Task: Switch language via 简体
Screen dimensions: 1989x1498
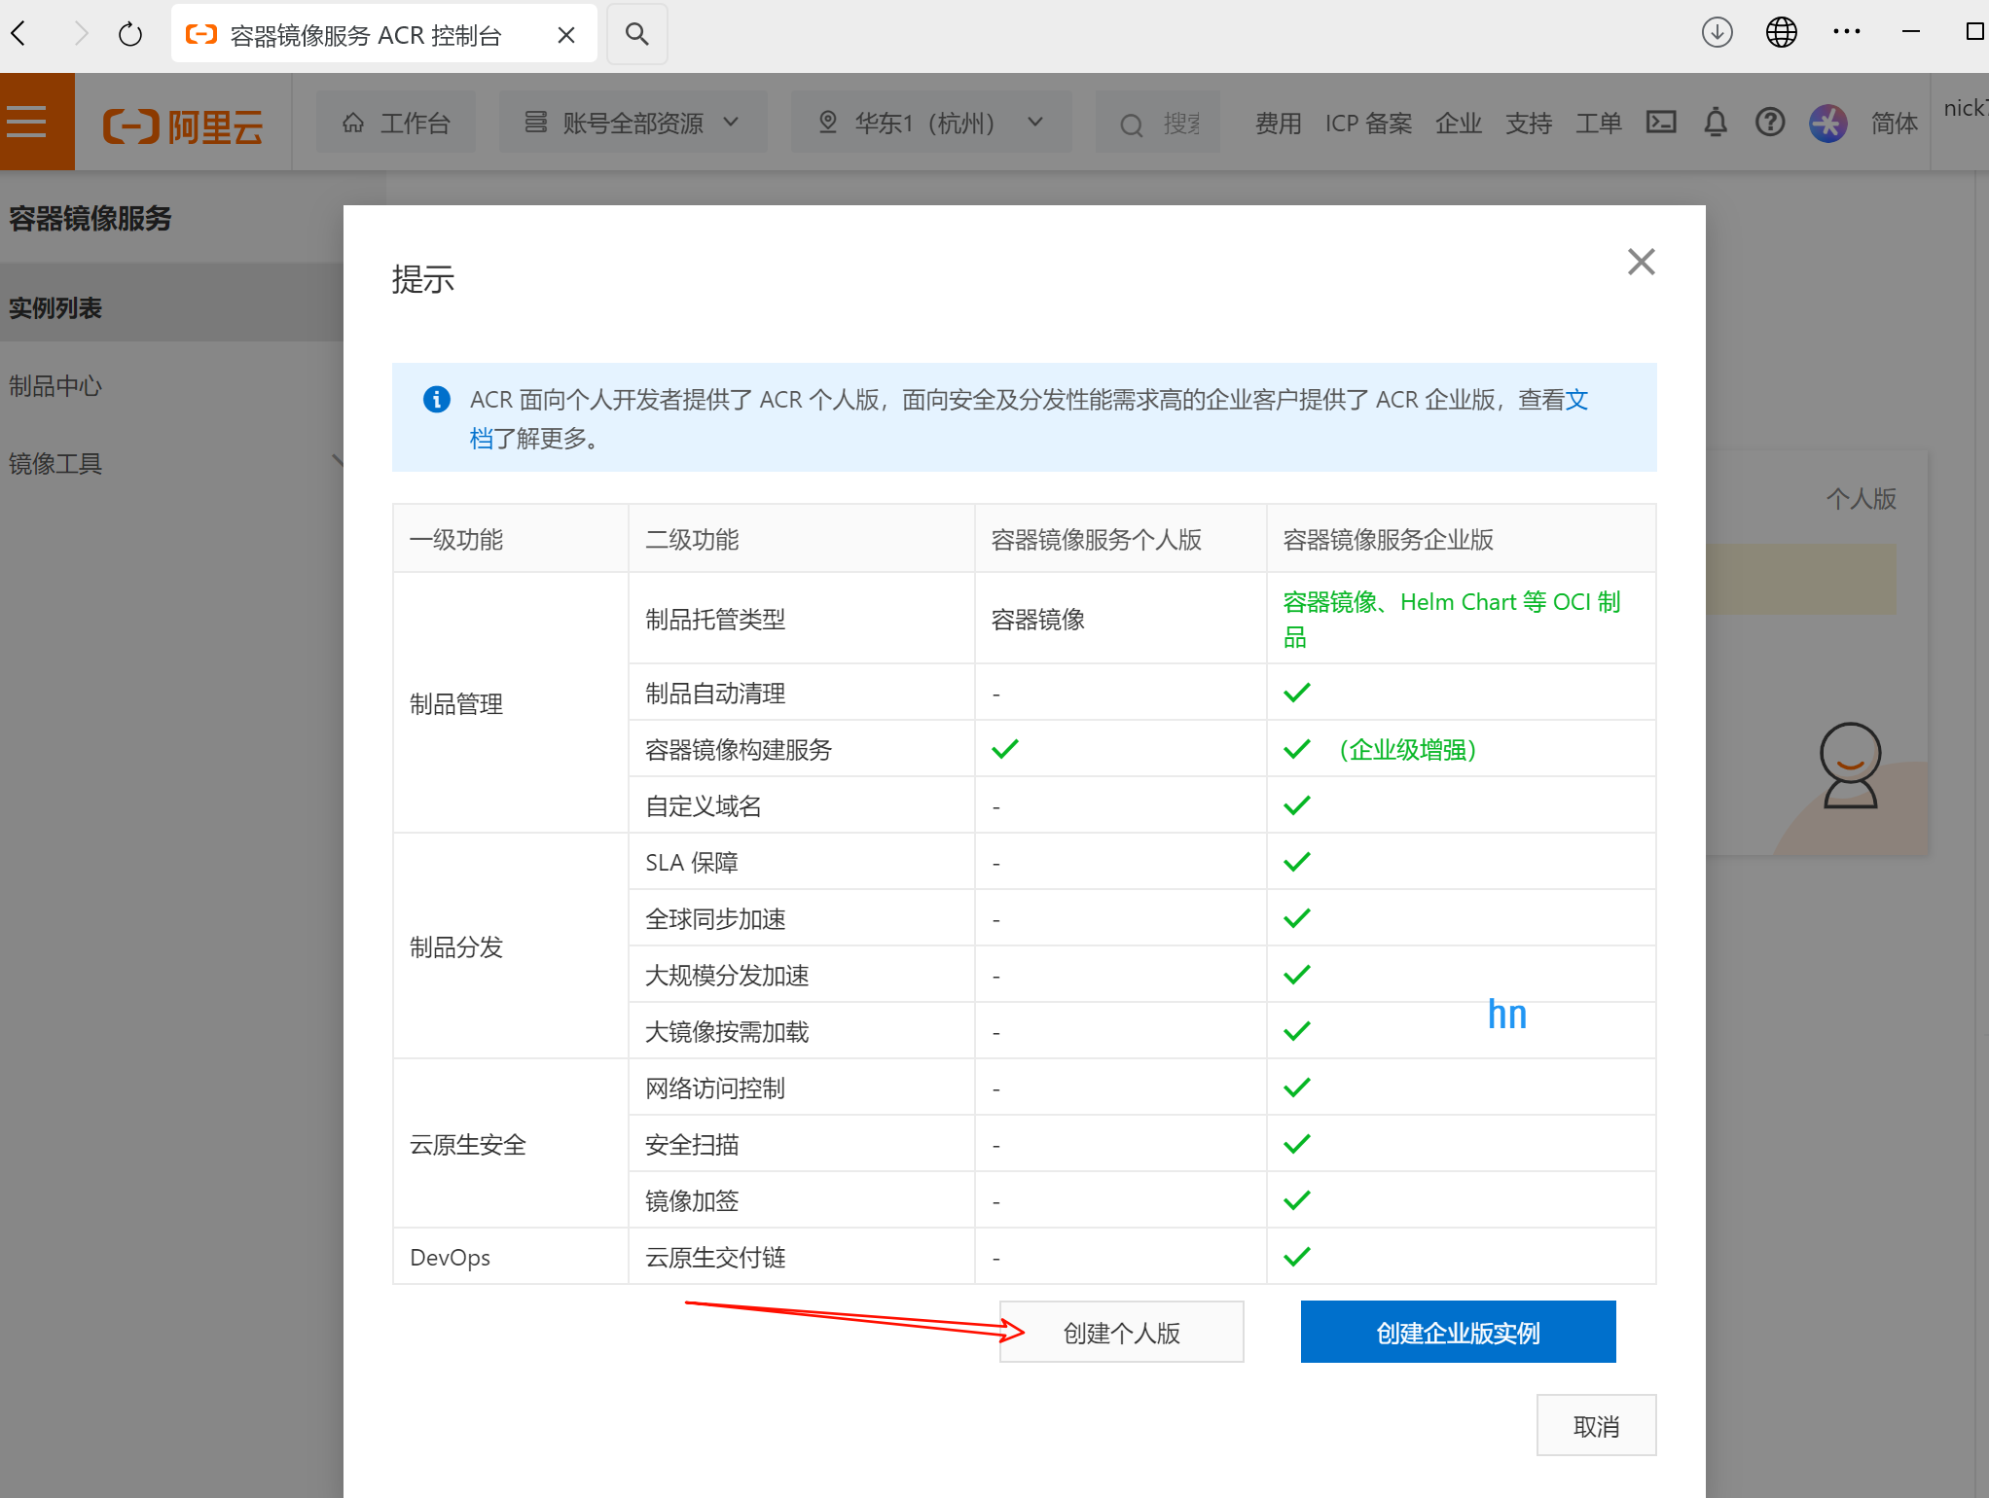Action: (x=1894, y=124)
